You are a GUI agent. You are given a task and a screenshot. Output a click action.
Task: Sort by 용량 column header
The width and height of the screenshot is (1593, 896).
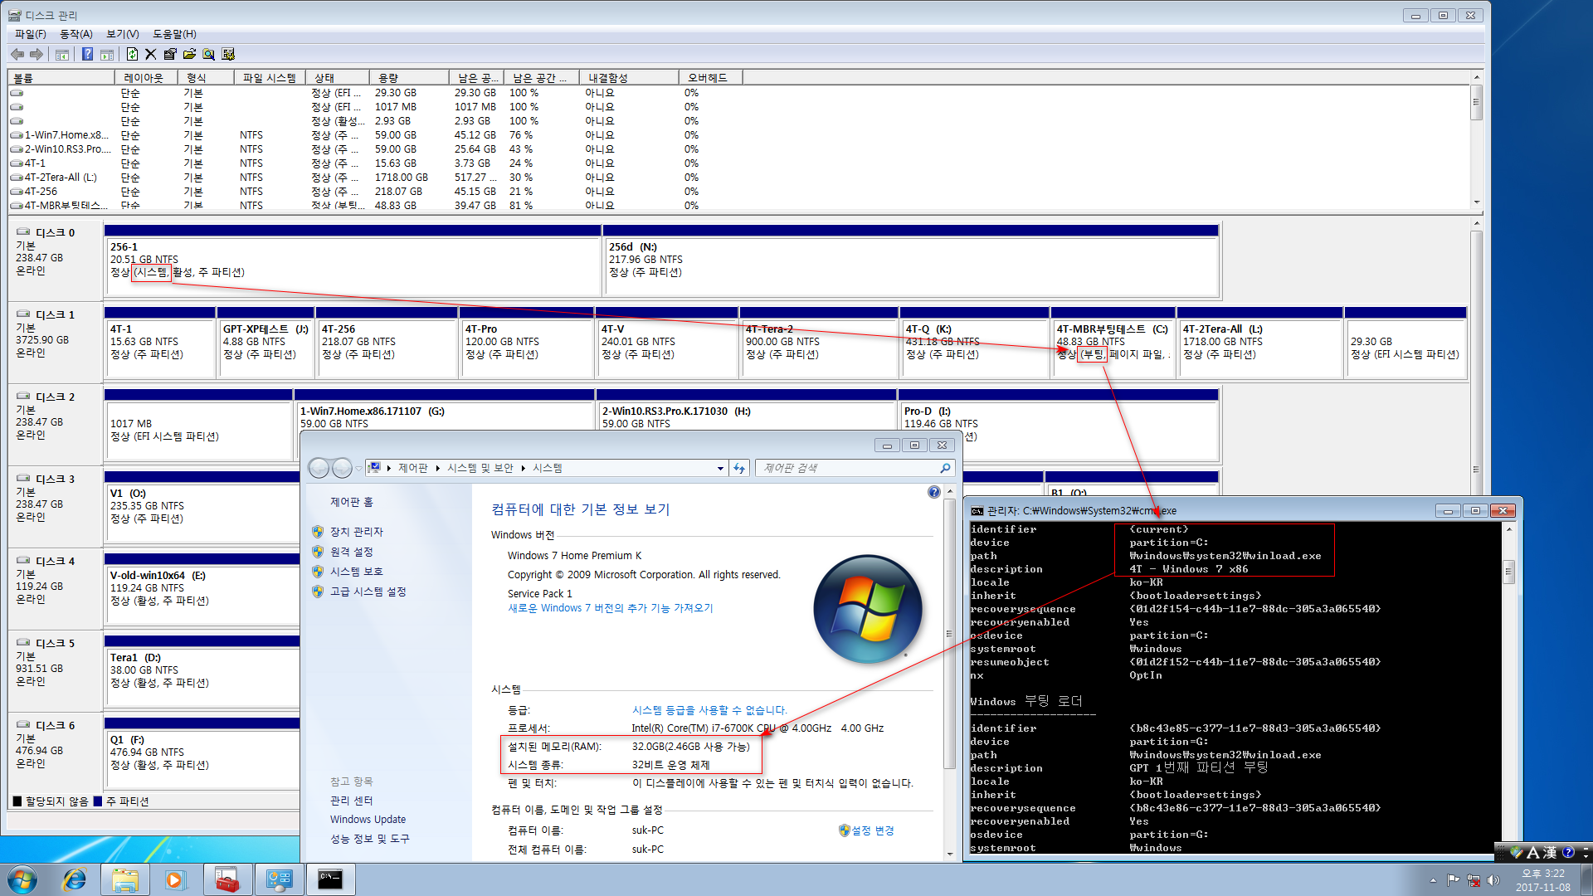(x=408, y=78)
